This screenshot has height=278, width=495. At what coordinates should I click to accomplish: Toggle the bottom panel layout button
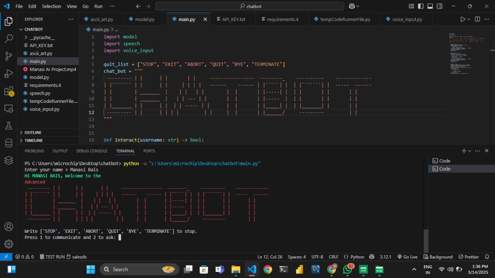pos(430,6)
